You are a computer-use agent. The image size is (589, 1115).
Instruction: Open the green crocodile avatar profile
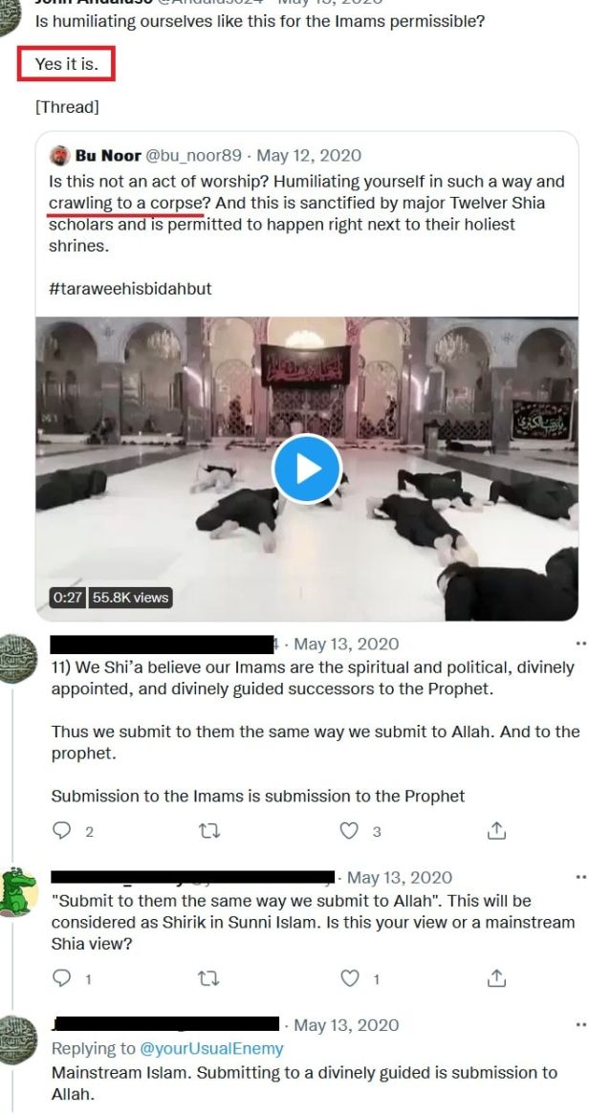(17, 892)
